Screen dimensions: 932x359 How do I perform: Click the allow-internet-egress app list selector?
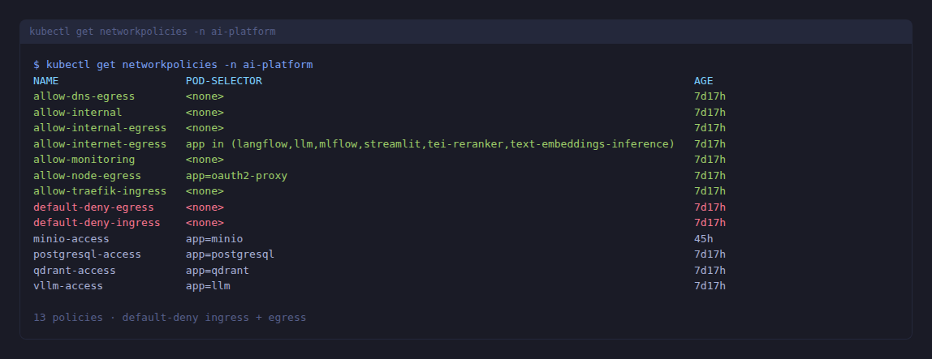[x=430, y=144]
